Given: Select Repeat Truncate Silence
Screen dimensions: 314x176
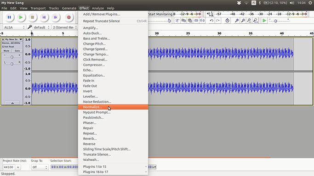Looking at the screenshot, I should coord(113,21).
